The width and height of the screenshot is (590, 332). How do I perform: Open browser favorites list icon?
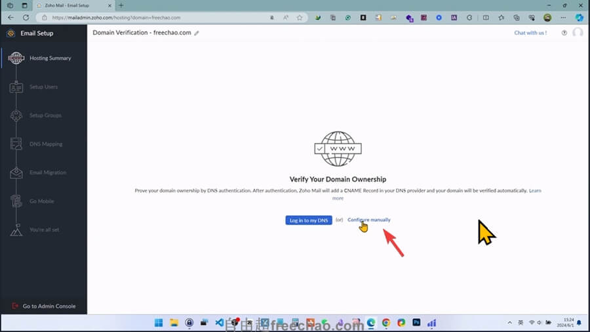[x=501, y=18]
